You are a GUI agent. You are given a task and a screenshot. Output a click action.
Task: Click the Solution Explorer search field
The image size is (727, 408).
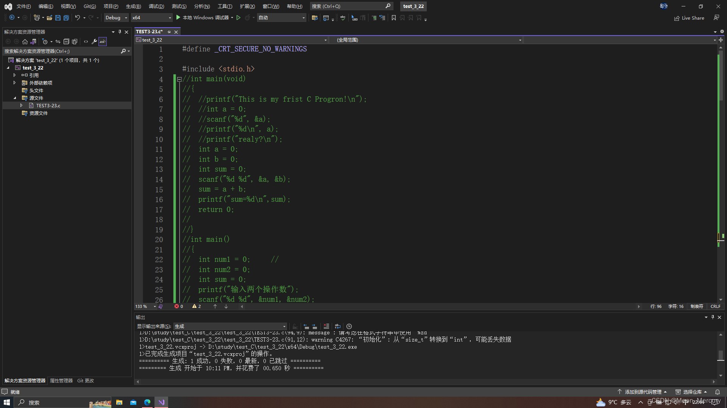[61, 51]
